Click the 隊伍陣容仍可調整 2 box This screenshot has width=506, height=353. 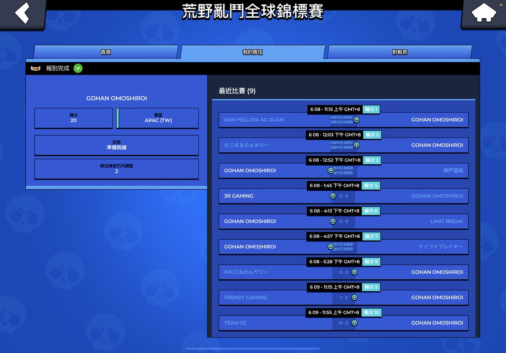tap(116, 169)
